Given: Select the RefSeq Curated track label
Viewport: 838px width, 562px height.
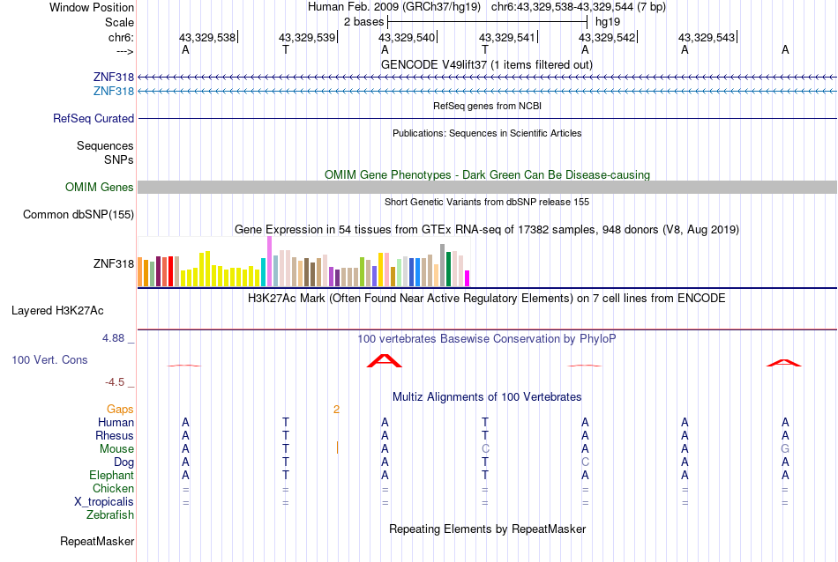Looking at the screenshot, I should 94,119.
